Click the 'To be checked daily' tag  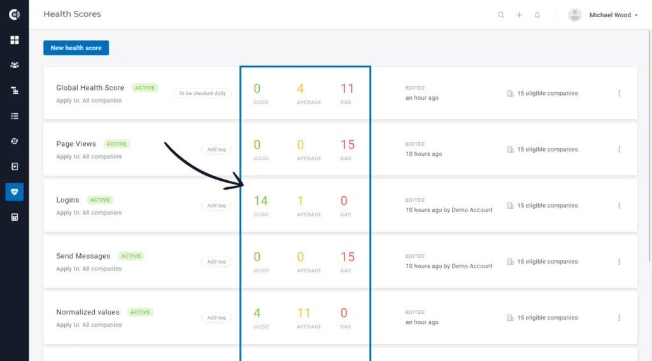202,93
